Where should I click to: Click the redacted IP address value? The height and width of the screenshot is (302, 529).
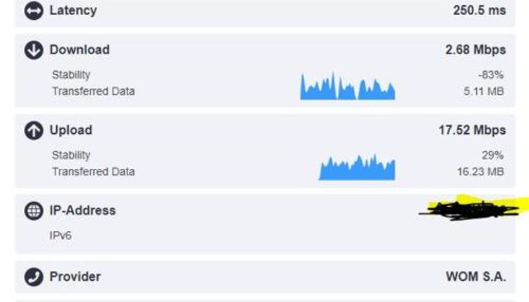coord(469,208)
